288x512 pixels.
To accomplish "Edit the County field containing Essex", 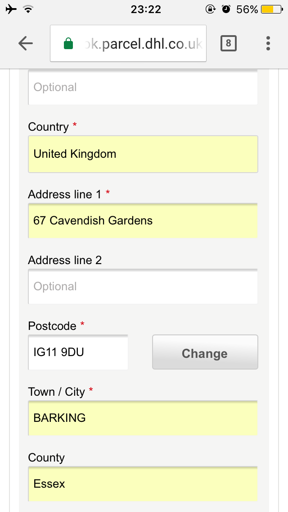I will [x=143, y=484].
